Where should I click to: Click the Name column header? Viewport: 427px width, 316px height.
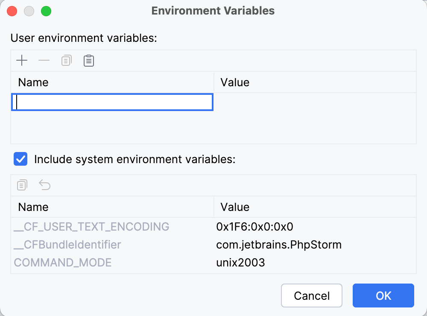(x=33, y=82)
